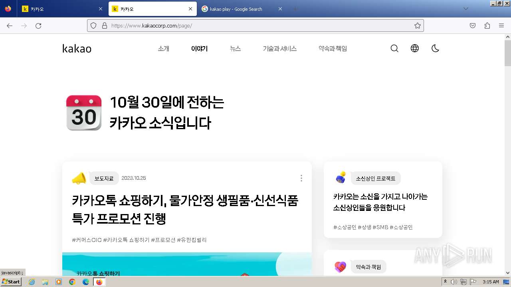Click the volume speaker tray icon

(x=454, y=282)
